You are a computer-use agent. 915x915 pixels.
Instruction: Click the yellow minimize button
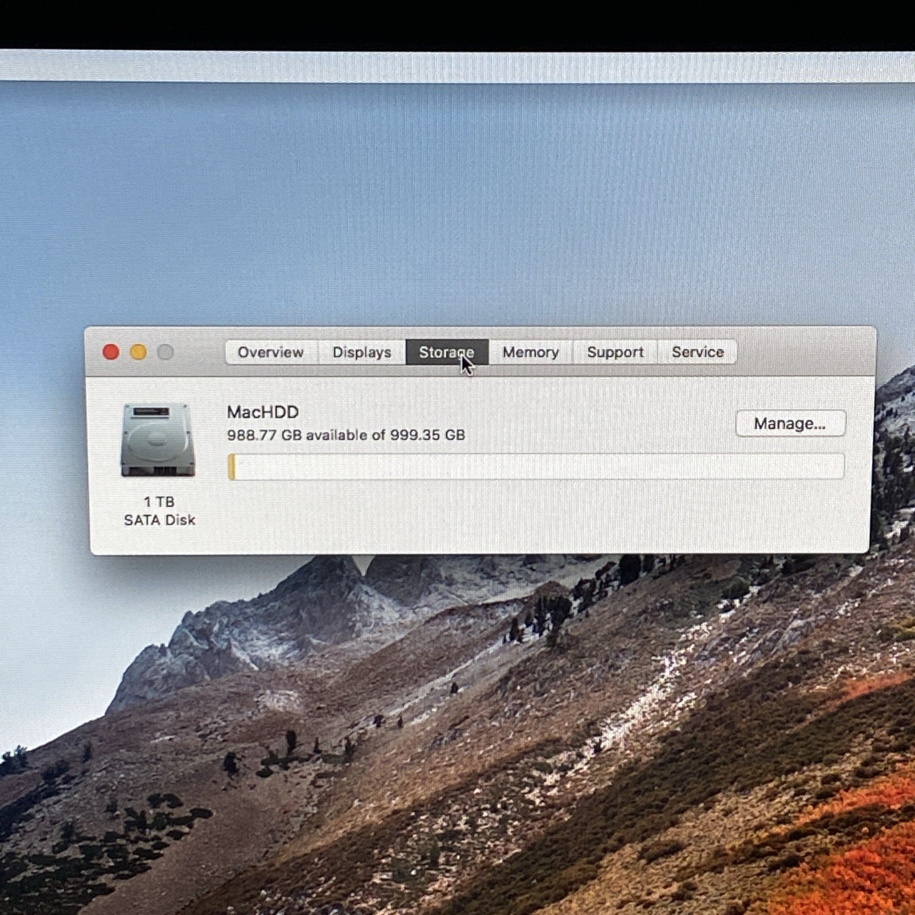click(x=138, y=352)
